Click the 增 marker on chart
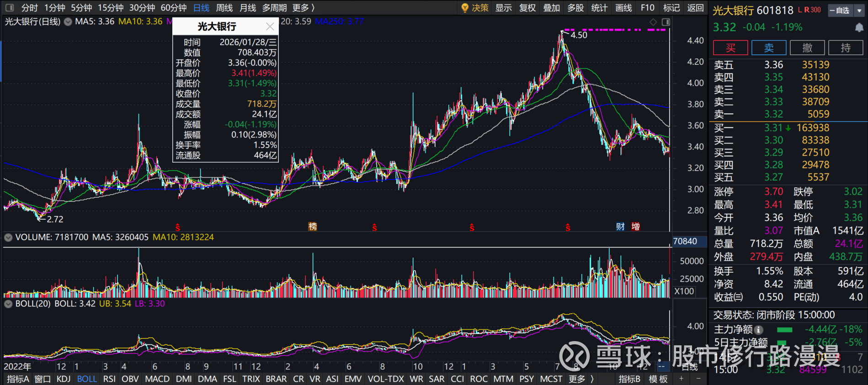This screenshot has width=868, height=385. click(635, 227)
